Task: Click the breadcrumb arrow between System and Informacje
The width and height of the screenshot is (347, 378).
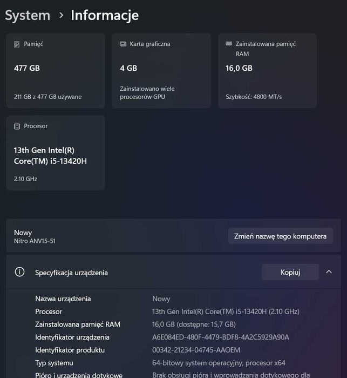Action: tap(62, 15)
